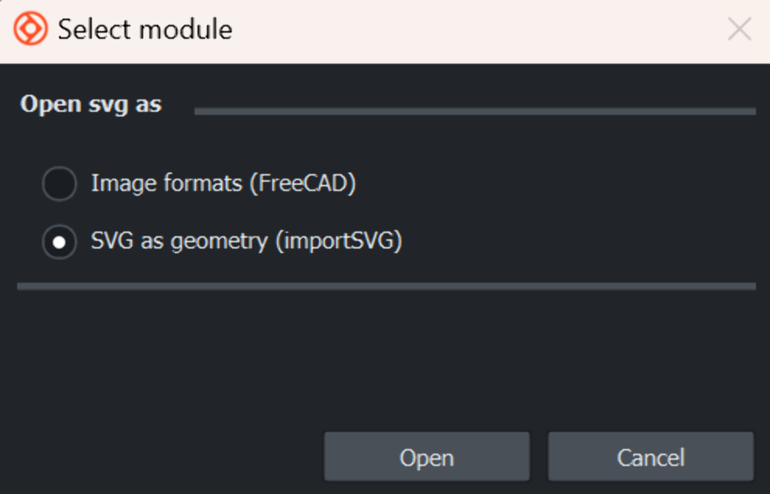The height and width of the screenshot is (494, 770).
Task: Click the "Image formats (FreeCAD)" label text
Action: [x=223, y=183]
